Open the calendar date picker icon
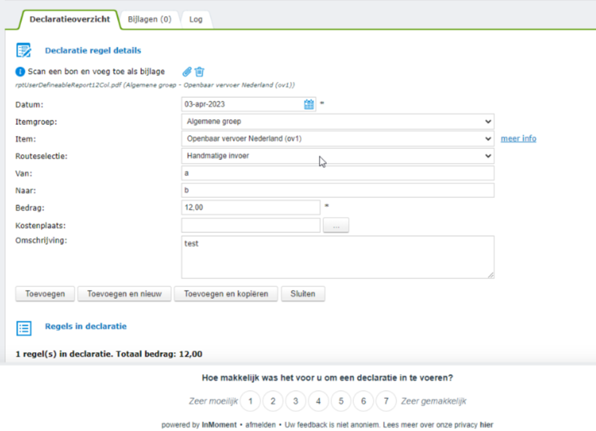The image size is (596, 431). [x=309, y=104]
